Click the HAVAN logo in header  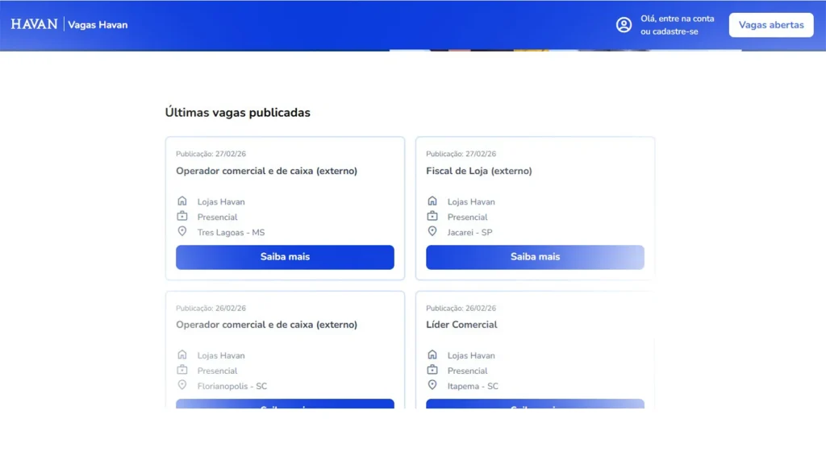[34, 24]
